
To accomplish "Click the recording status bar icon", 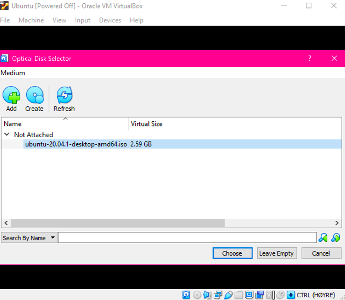I will [260, 295].
